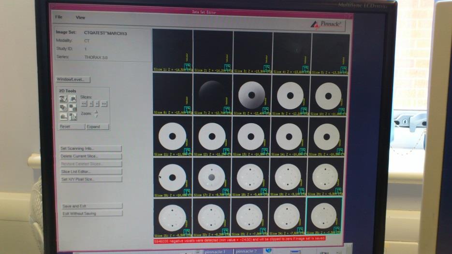
Task: Click Save and Exit
Action: (x=92, y=206)
